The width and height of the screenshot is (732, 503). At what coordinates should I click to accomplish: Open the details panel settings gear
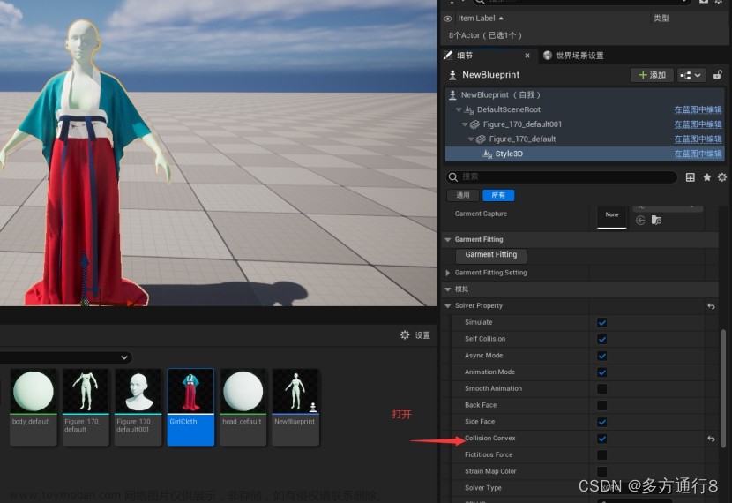[722, 177]
